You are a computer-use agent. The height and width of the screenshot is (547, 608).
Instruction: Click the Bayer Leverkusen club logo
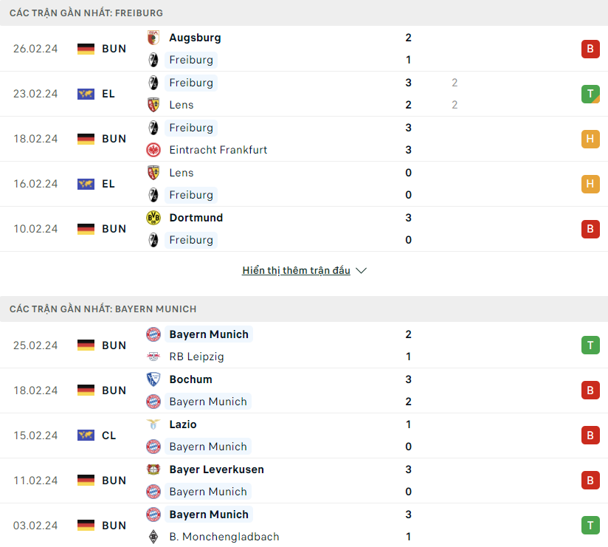(153, 469)
